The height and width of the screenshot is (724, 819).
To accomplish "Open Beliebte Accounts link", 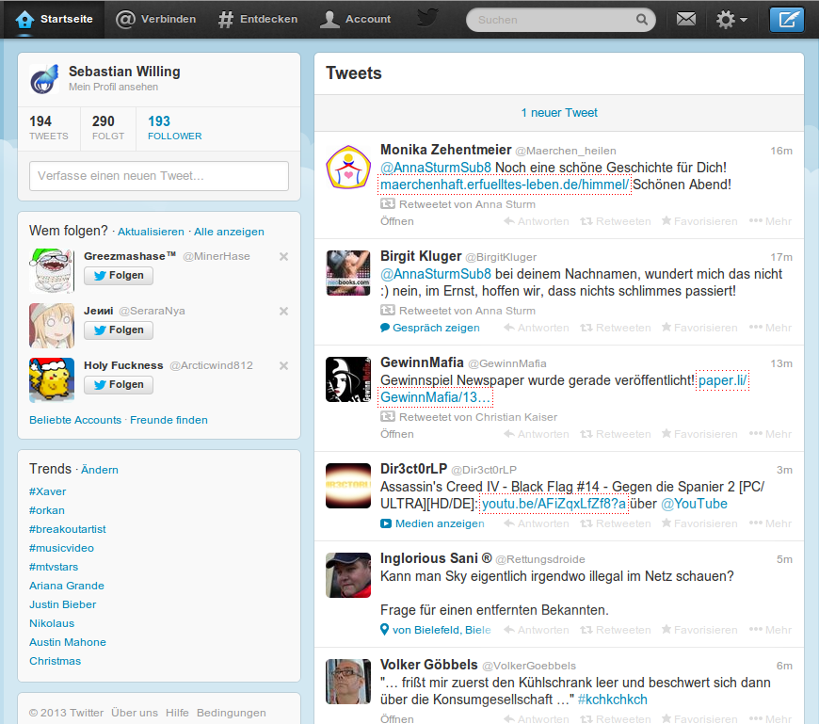I will pos(75,420).
